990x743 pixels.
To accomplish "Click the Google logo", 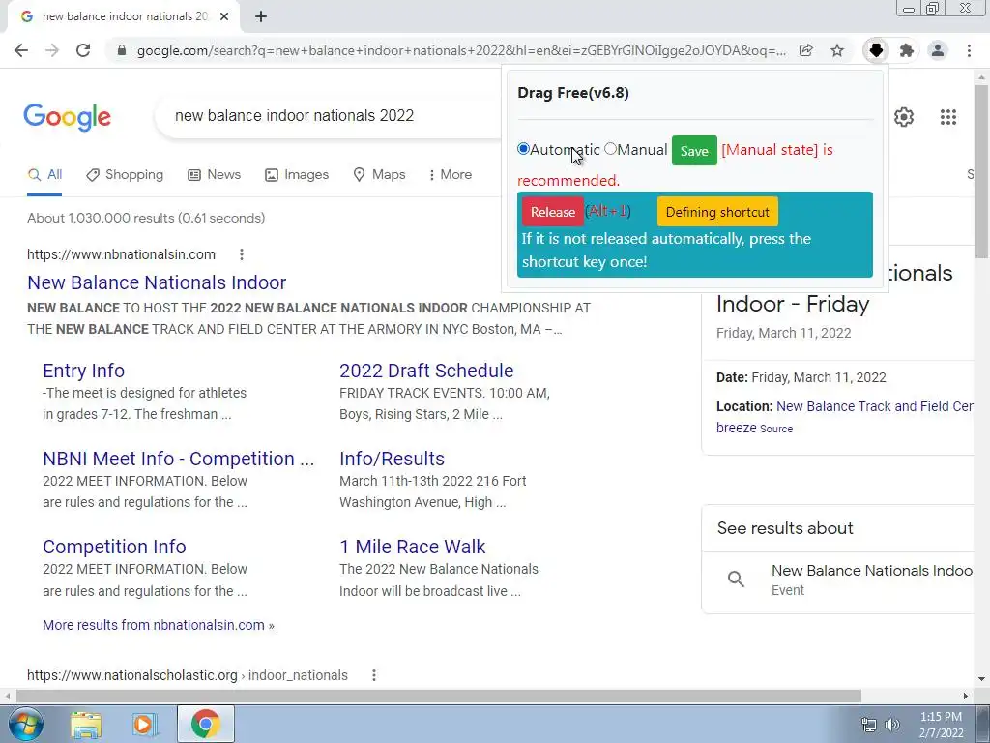I will pos(68,117).
